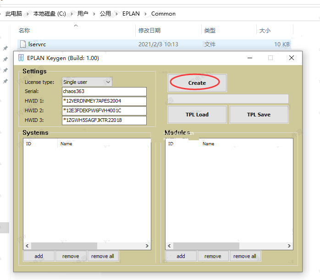The image size is (320, 280).
Task: Click 此电脑 in the Explorer breadcrumb
Action: click(x=14, y=14)
